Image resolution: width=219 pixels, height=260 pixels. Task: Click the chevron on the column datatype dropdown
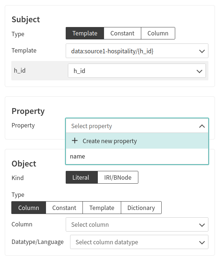click(202, 242)
